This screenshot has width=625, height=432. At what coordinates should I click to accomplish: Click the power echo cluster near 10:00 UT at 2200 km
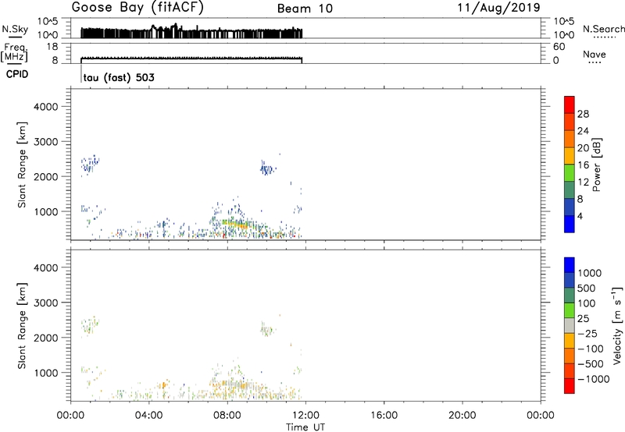coord(267,168)
